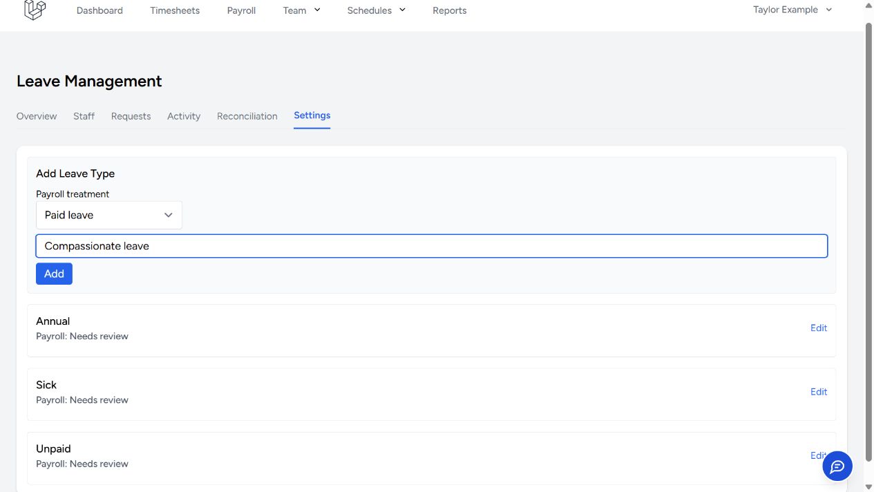Image resolution: width=874 pixels, height=492 pixels.
Task: Switch to the Staff tab
Action: pos(84,116)
